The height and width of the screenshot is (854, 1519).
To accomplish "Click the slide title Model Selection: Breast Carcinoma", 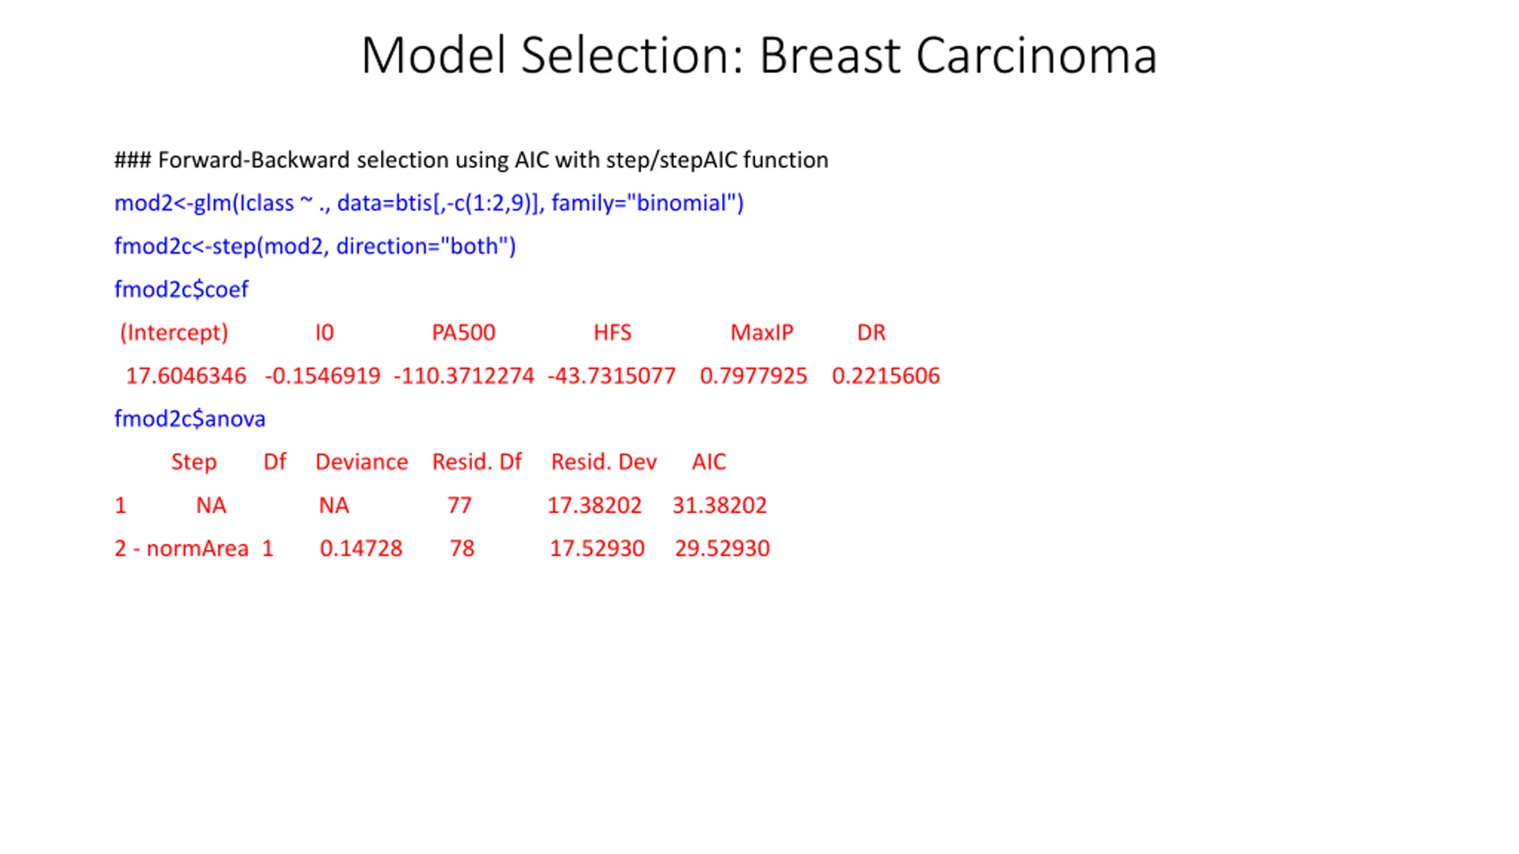I will pyautogui.click(x=759, y=55).
